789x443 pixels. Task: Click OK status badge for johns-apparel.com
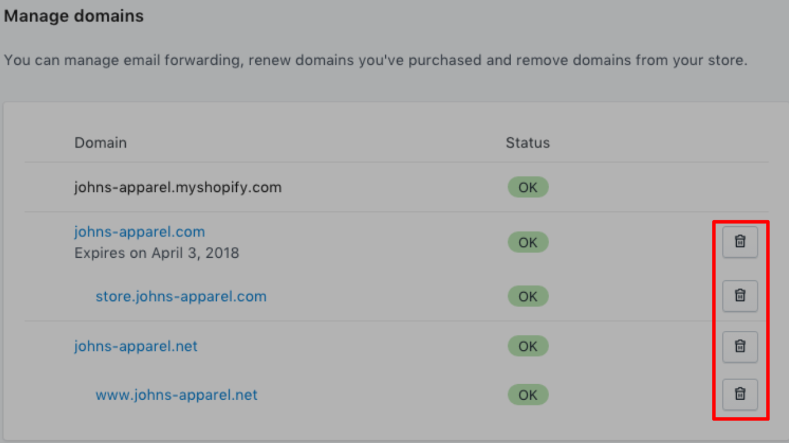point(528,242)
